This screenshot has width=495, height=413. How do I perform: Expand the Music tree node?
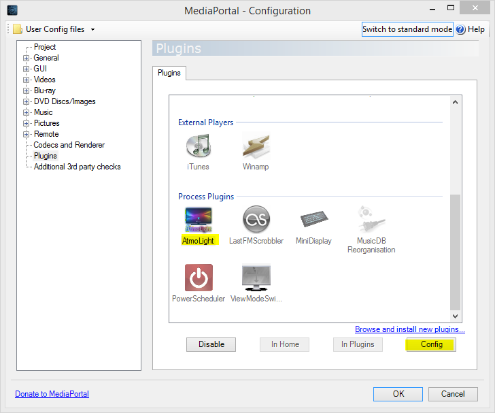[x=27, y=112]
